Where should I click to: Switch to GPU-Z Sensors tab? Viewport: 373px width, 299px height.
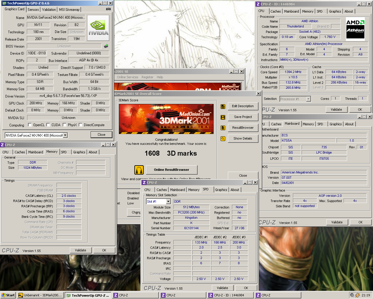pos(33,9)
